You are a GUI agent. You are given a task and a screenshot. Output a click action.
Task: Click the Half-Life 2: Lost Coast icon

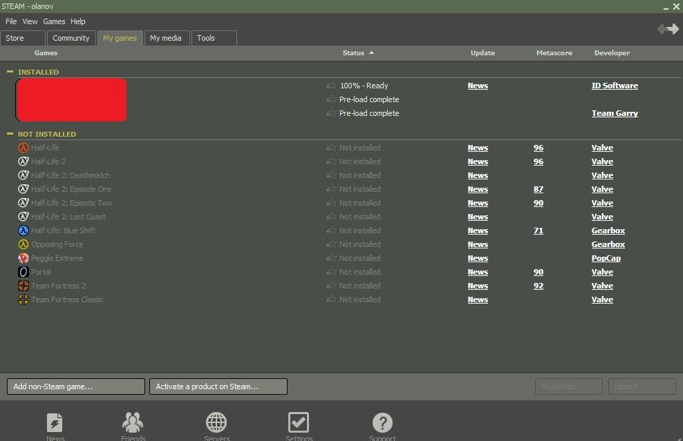23,217
